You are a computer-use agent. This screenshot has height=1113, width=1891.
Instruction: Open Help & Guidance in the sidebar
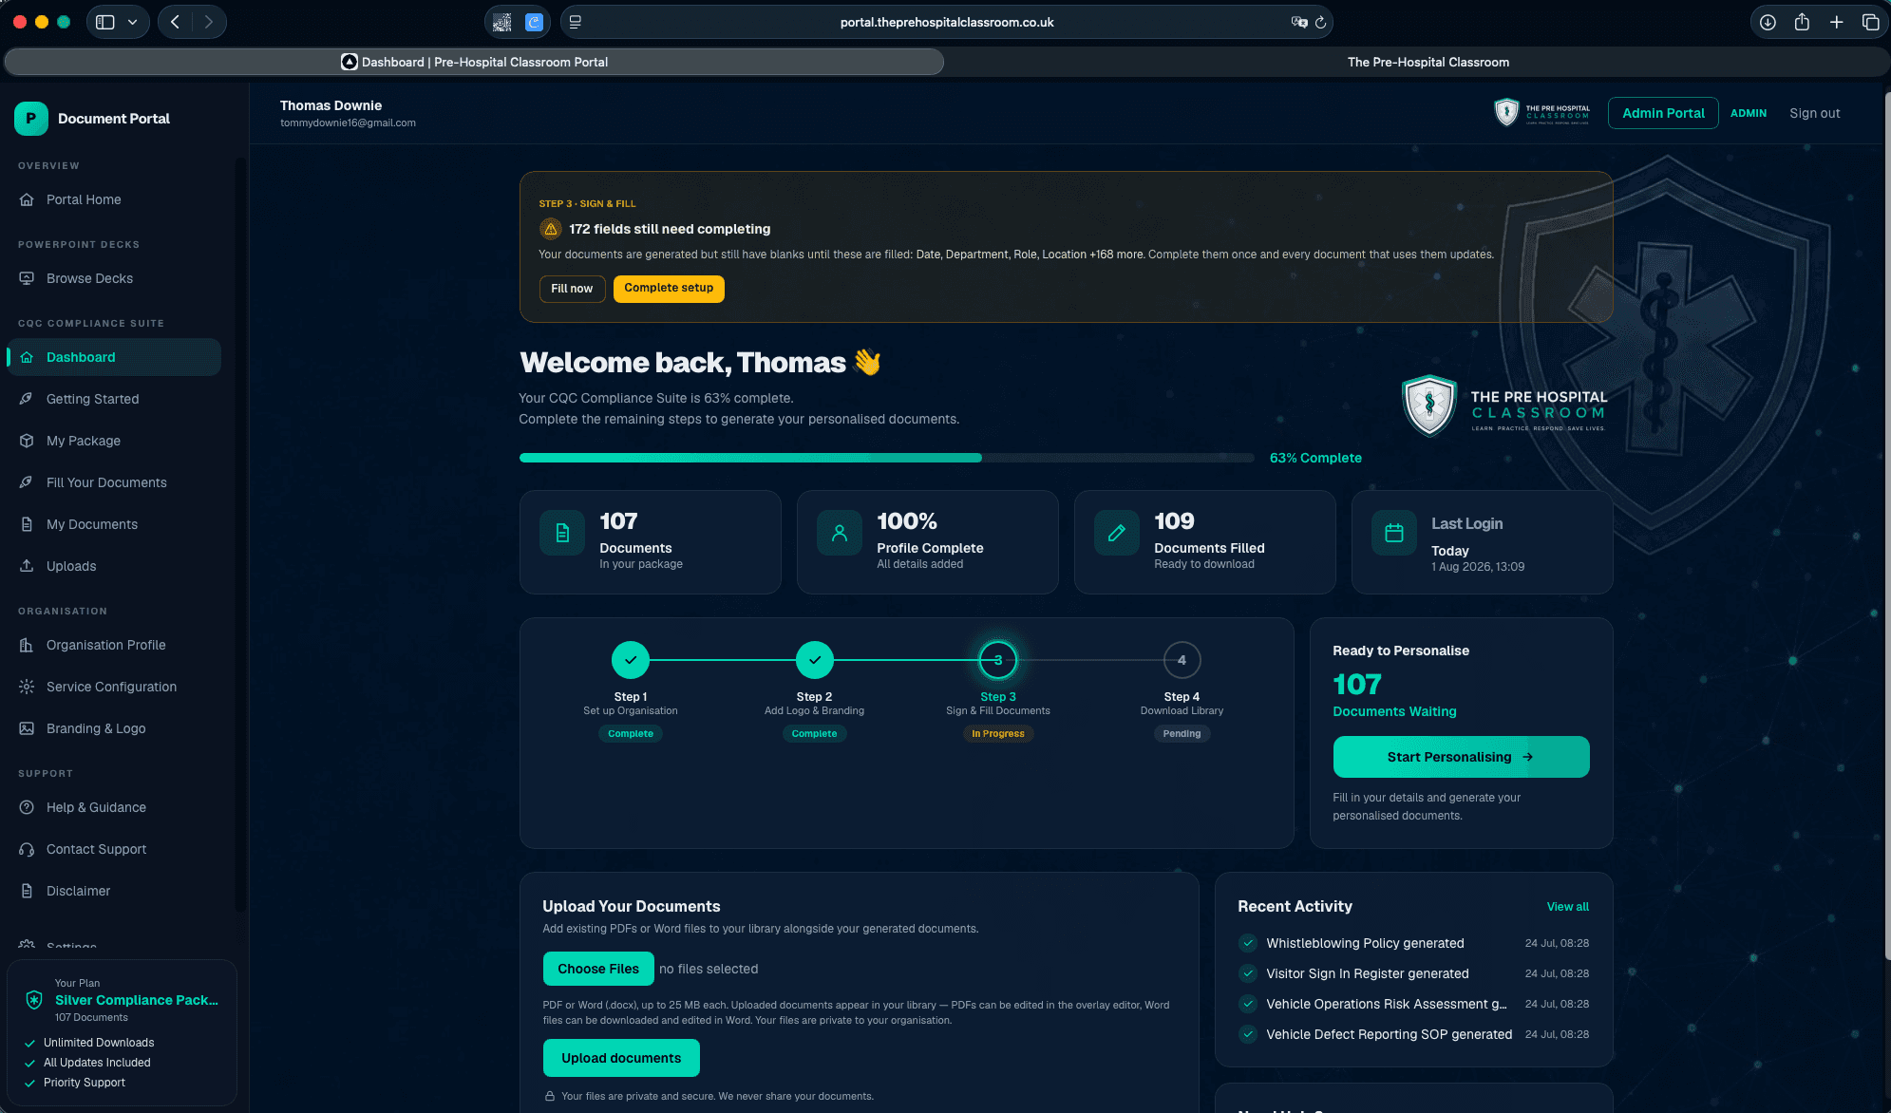click(114, 807)
